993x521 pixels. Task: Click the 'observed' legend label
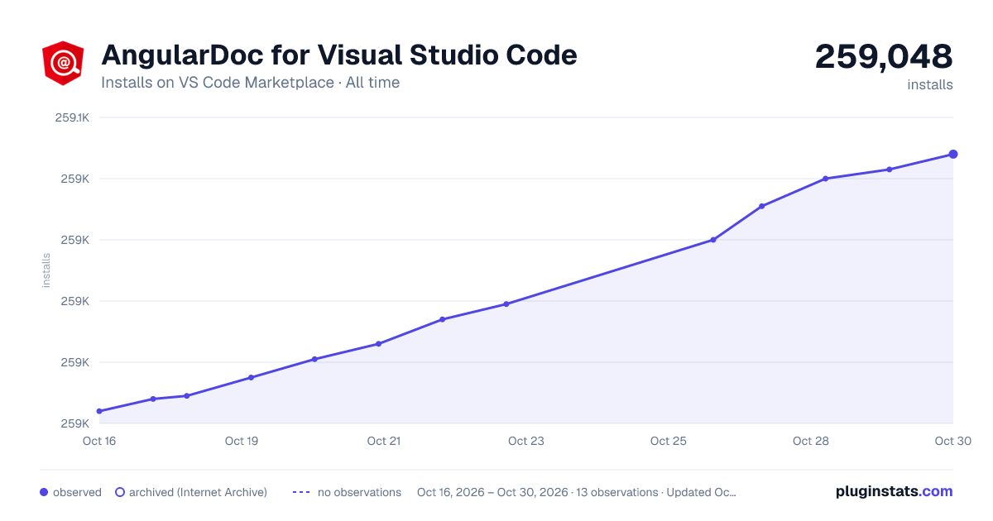coord(77,492)
